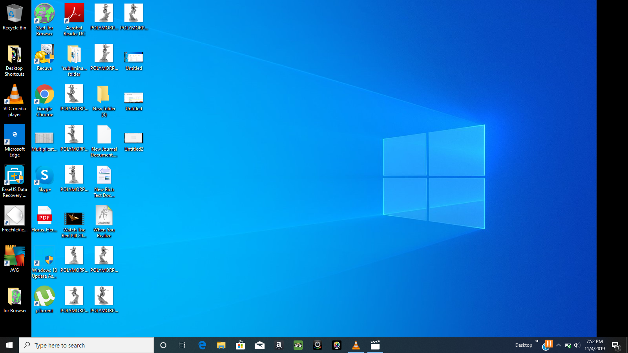Select the When You Realize file
The width and height of the screenshot is (628, 353).
104,222
